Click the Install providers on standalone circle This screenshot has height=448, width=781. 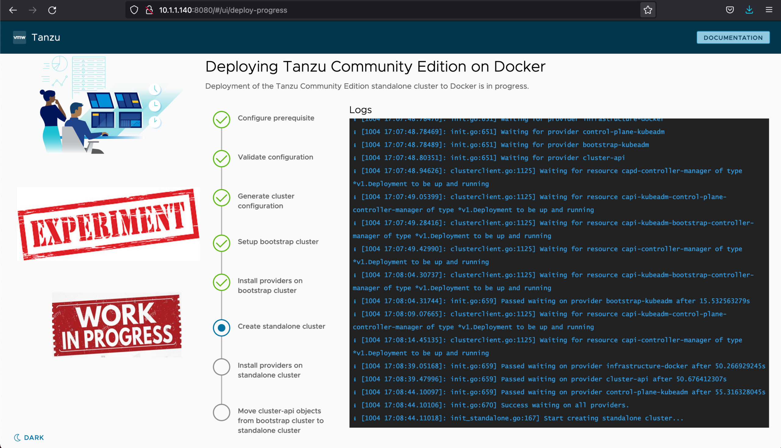(221, 367)
